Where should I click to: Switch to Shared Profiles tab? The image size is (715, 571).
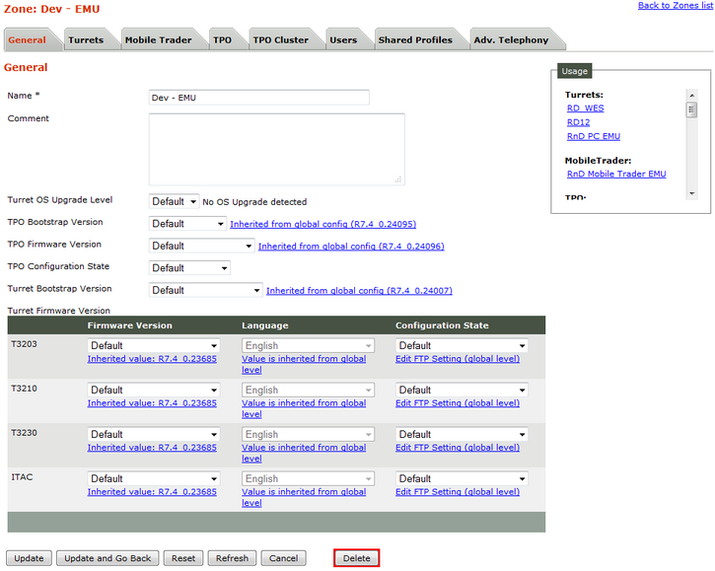pos(415,39)
